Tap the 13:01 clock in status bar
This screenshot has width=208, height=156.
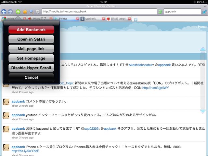[x=104, y=2]
